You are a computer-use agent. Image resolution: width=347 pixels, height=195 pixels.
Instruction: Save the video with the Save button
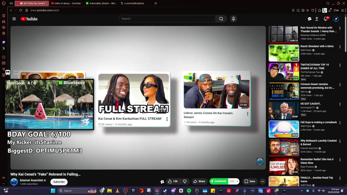coord(250,181)
